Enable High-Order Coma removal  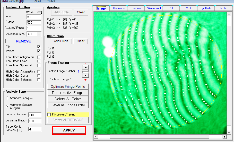point(39,76)
